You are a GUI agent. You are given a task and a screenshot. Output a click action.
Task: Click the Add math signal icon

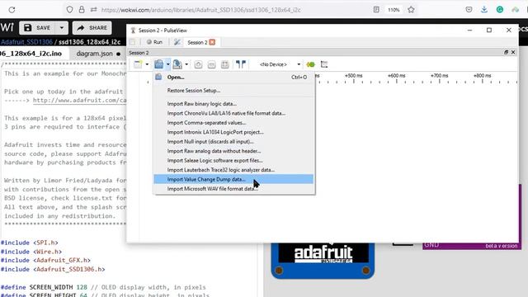tap(324, 64)
